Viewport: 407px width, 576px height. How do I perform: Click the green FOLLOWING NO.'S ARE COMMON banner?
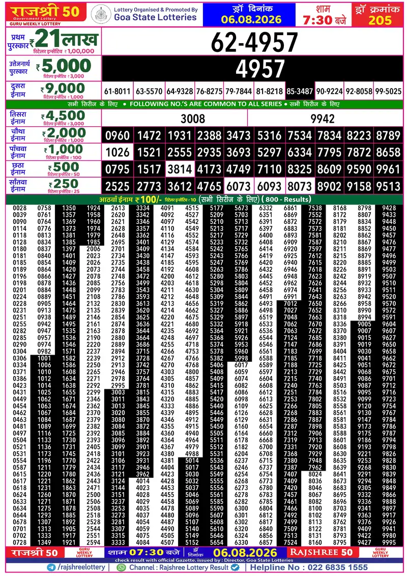click(x=204, y=104)
